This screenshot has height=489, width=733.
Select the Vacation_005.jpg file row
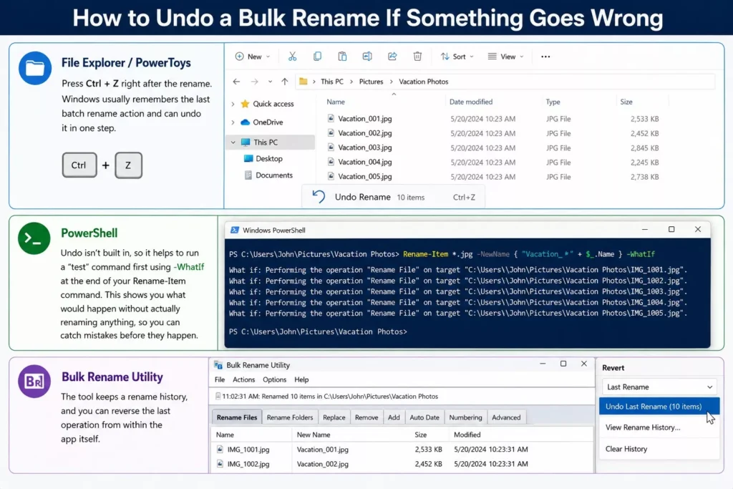495,177
